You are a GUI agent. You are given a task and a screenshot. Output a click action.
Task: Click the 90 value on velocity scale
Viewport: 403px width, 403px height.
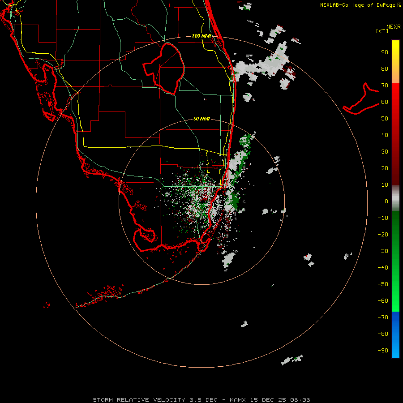385,52
